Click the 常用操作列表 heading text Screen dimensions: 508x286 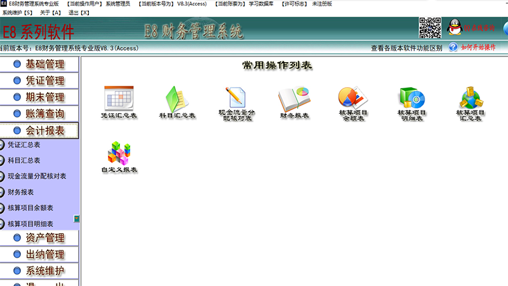(277, 65)
